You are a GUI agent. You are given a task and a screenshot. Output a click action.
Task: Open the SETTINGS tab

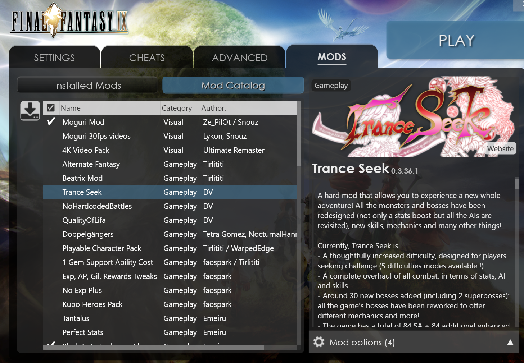point(54,58)
